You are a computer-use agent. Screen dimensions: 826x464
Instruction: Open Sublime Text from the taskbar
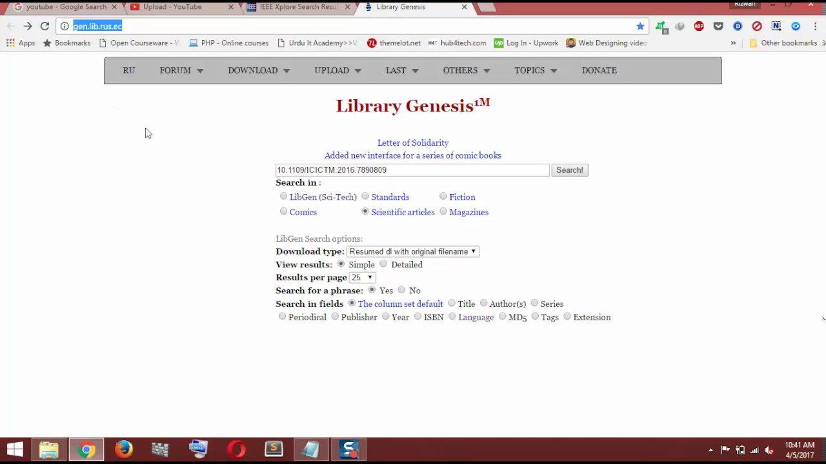pyautogui.click(x=274, y=449)
